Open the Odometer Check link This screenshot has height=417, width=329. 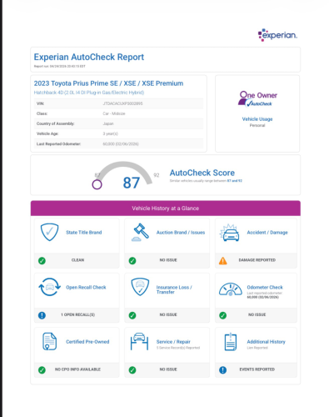[265, 287]
